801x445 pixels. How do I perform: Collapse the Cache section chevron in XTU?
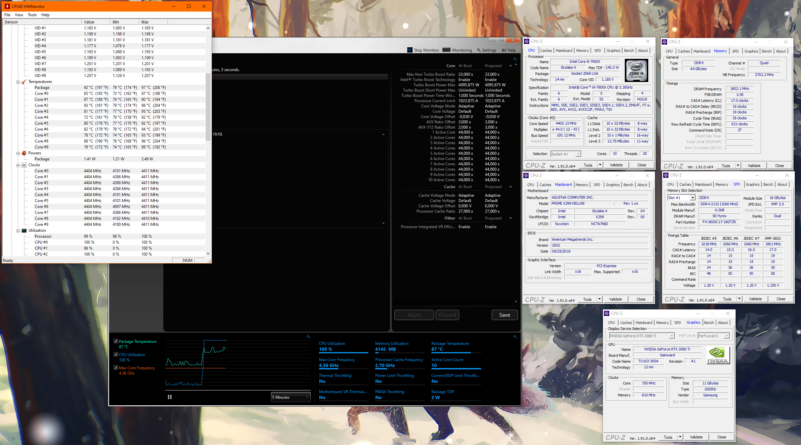point(511,187)
